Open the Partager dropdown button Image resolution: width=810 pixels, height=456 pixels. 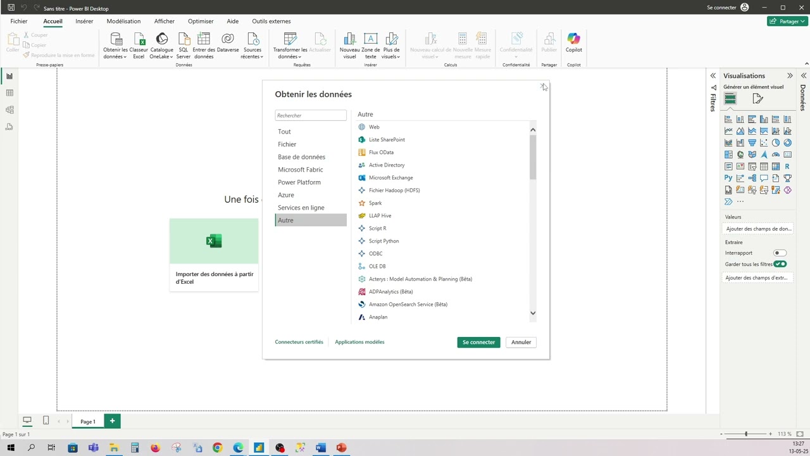pyautogui.click(x=788, y=21)
